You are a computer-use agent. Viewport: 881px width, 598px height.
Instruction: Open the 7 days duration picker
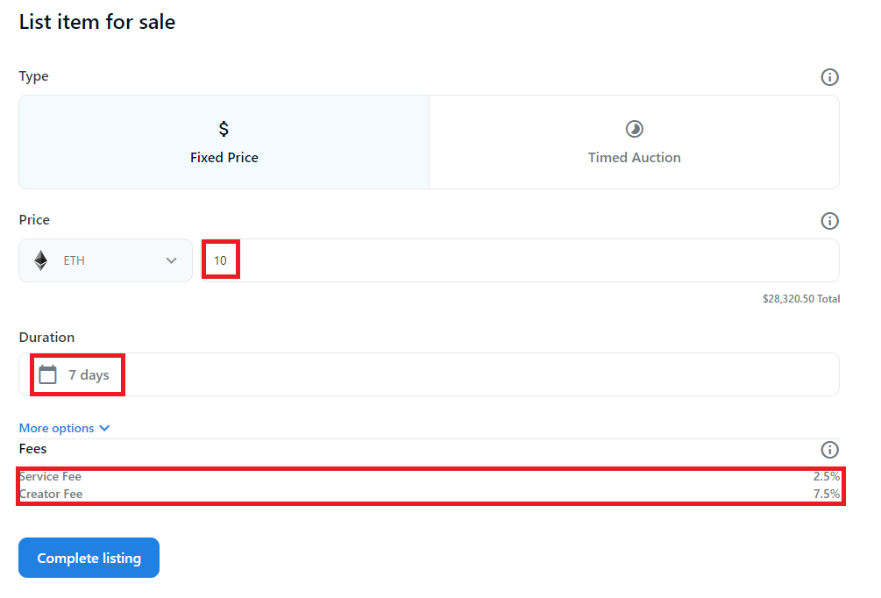[430, 374]
